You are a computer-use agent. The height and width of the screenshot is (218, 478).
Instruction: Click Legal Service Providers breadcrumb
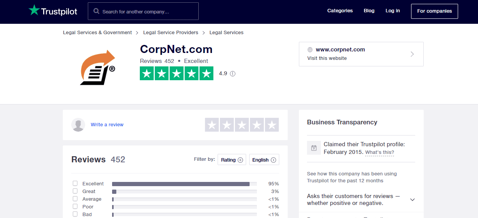coord(171,33)
